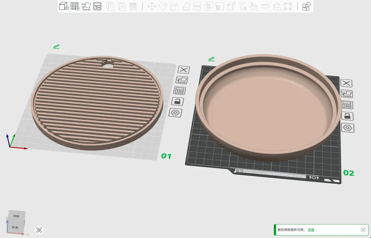Open the Mesh boolean tool

click(208, 6)
